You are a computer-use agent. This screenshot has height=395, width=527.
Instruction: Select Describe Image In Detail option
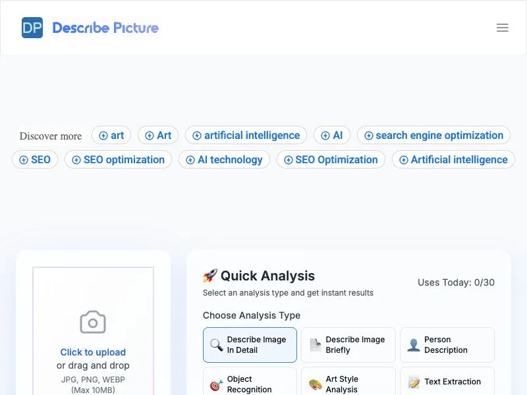click(x=250, y=345)
